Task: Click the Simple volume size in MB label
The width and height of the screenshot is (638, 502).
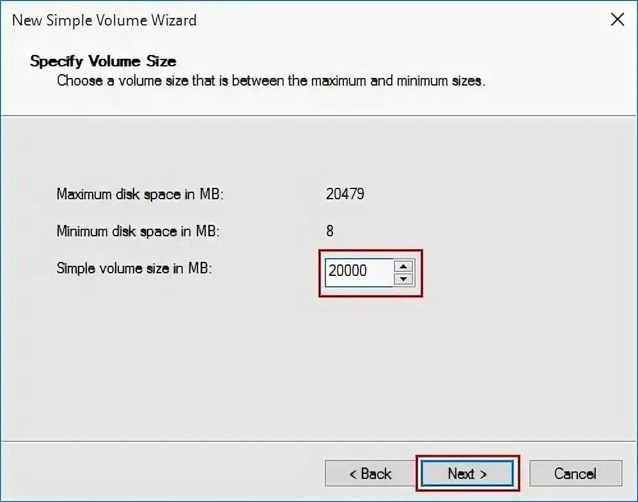Action: pyautogui.click(x=134, y=268)
